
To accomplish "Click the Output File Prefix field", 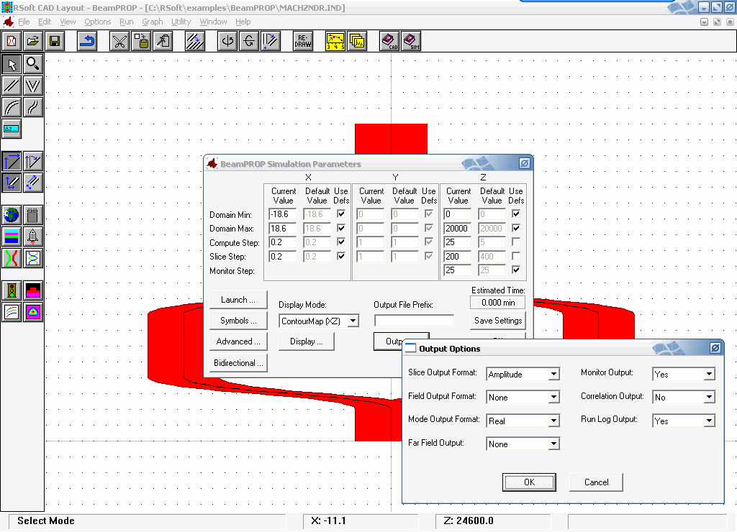I will pyautogui.click(x=414, y=321).
